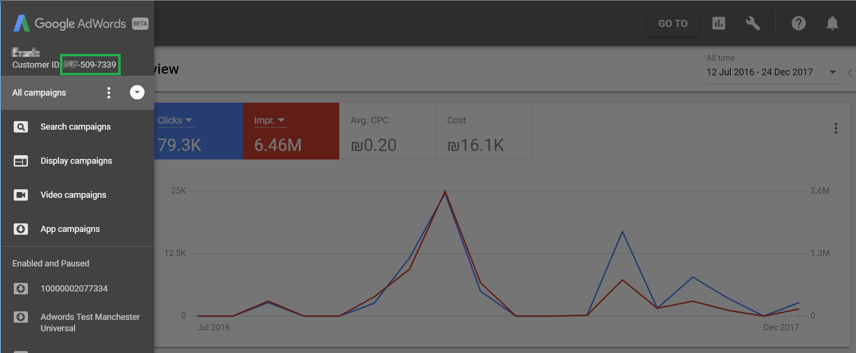Select the Cost metric card

483,132
